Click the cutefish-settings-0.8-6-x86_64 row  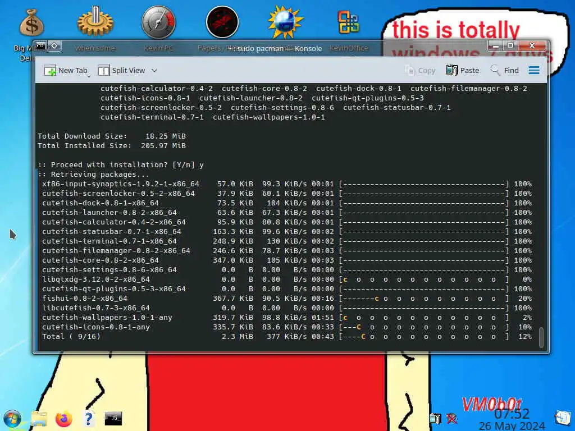(x=287, y=270)
